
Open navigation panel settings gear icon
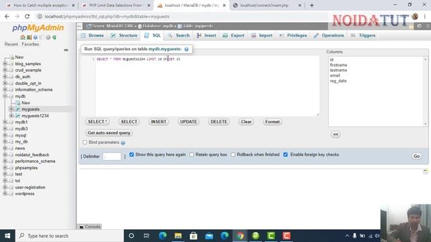(x=48, y=37)
